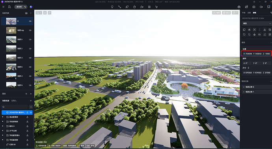Open the 素材库 asset library
This screenshot has width=272, height=149.
point(19,7)
